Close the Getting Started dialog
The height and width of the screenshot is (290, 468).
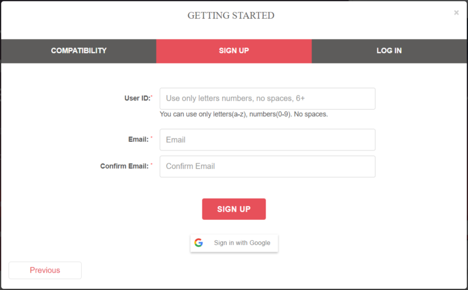point(456,13)
